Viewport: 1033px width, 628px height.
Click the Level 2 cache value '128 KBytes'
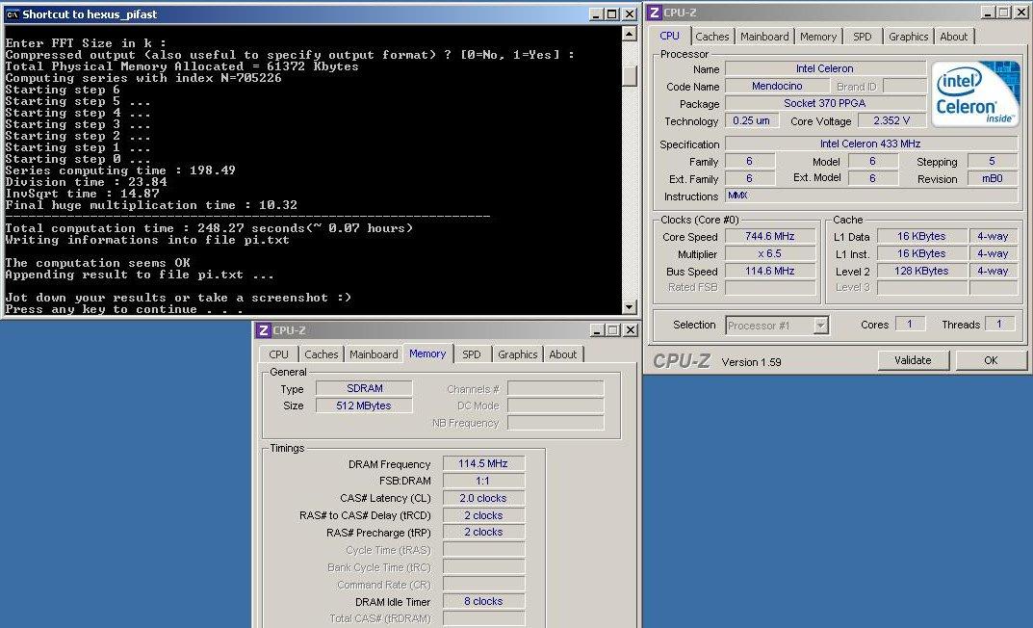click(x=921, y=271)
